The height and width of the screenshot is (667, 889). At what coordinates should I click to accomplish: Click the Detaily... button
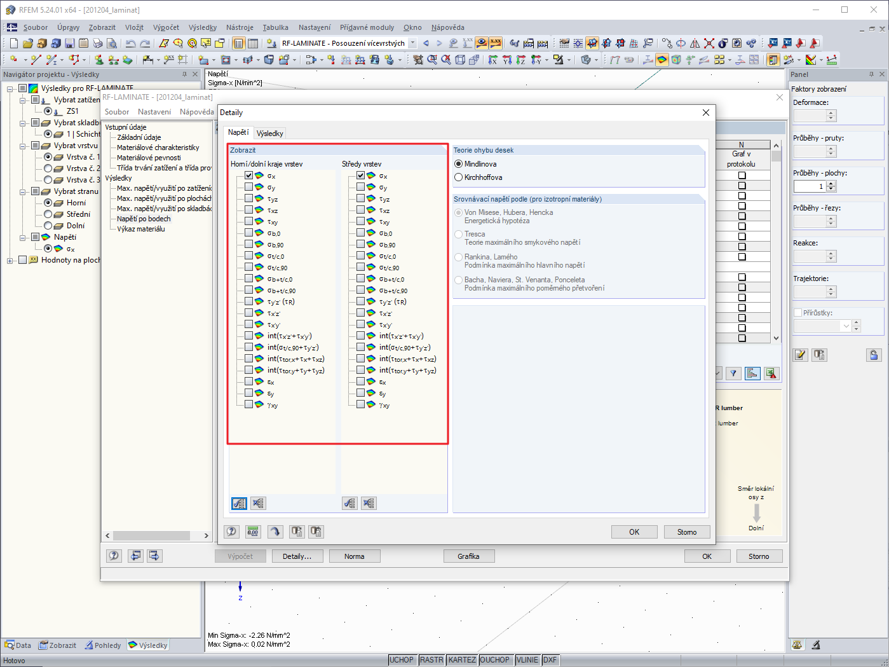pyautogui.click(x=297, y=556)
